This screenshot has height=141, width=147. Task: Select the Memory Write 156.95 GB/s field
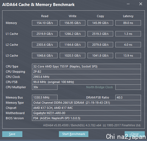(73, 23)
